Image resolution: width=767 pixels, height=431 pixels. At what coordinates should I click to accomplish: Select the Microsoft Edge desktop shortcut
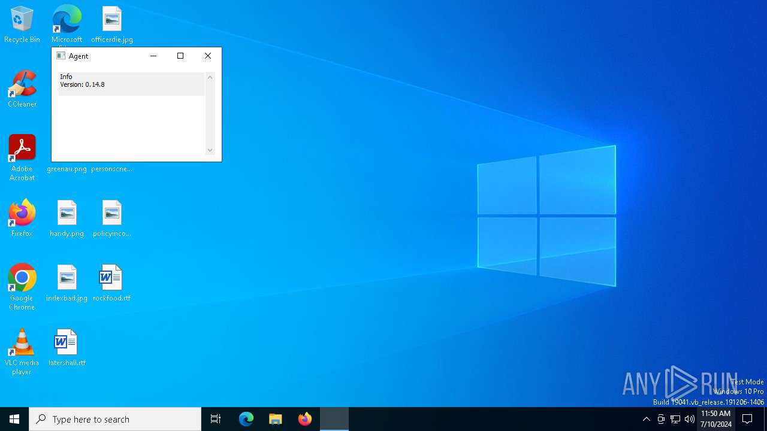pos(67,25)
